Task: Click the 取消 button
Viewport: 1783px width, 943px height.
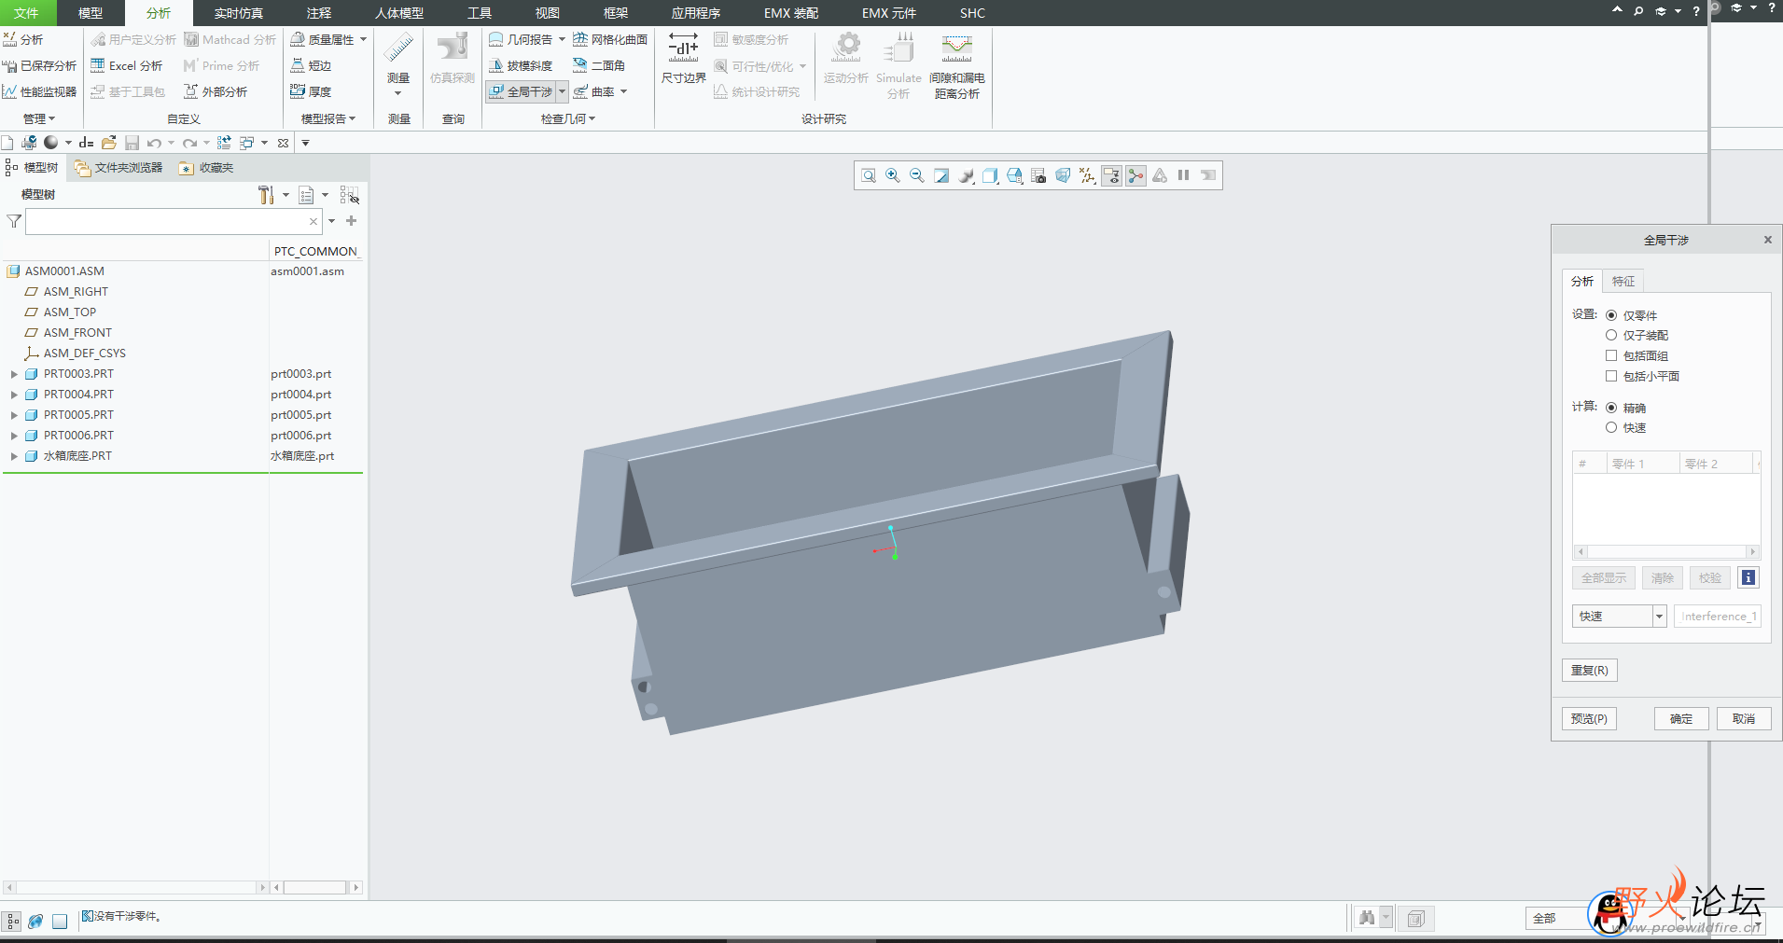Action: click(1744, 718)
